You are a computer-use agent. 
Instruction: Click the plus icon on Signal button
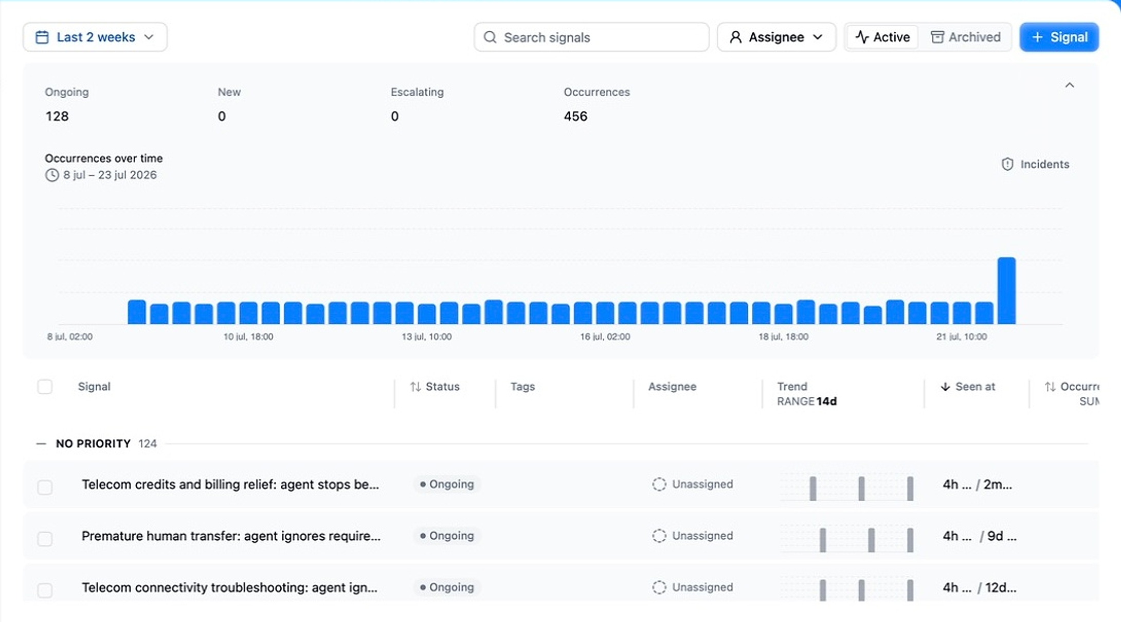(1038, 37)
